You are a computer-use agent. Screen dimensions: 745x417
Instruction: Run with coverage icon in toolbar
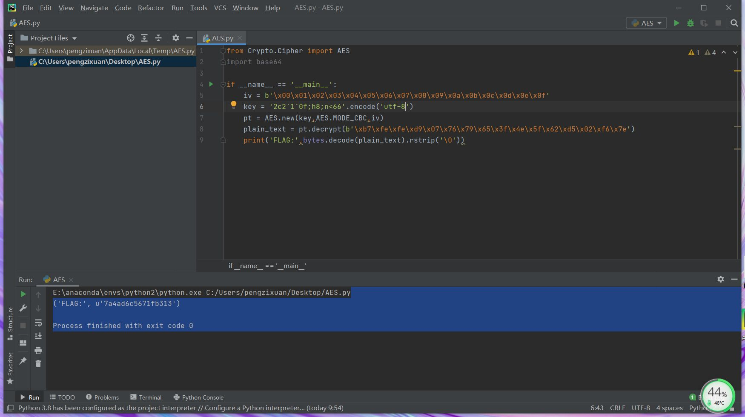704,23
